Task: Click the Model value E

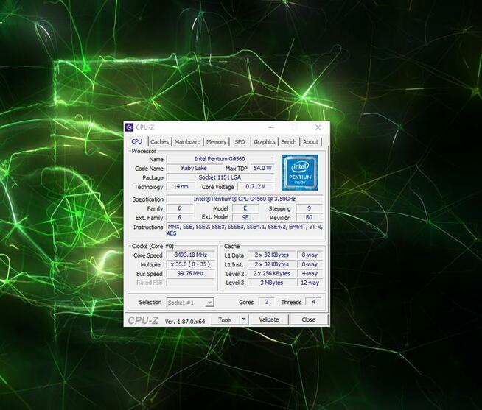Action: pos(245,208)
